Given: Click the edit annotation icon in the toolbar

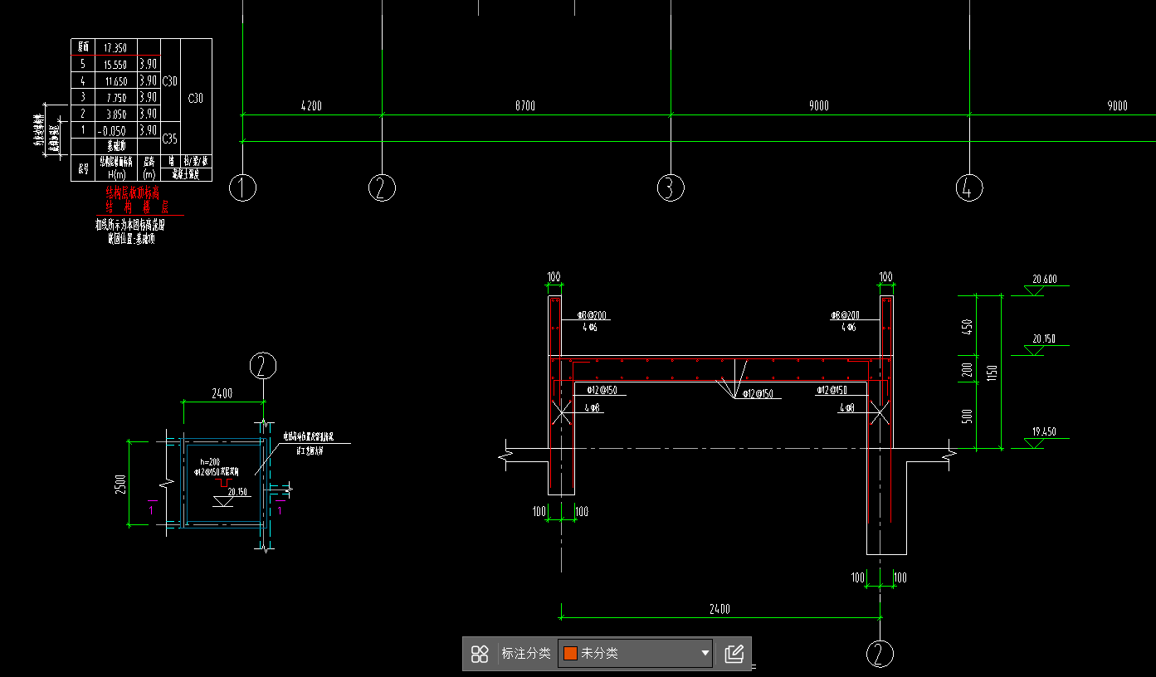Looking at the screenshot, I should click(x=734, y=654).
